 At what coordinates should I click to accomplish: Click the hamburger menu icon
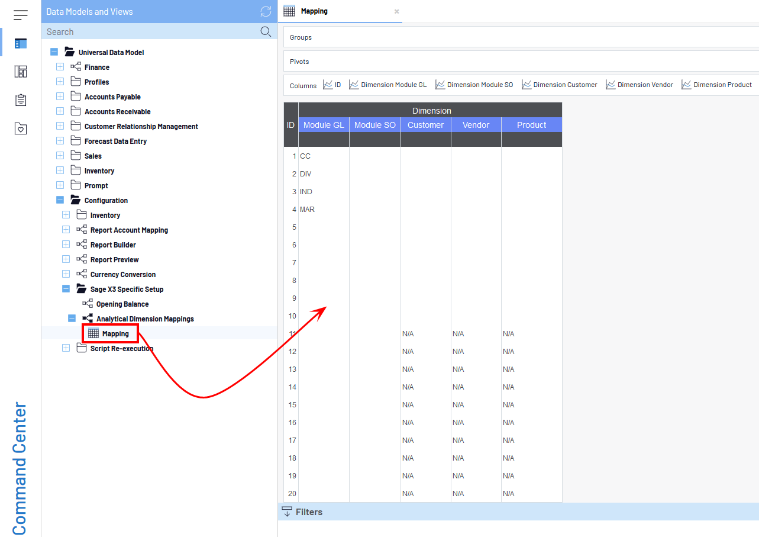tap(21, 15)
